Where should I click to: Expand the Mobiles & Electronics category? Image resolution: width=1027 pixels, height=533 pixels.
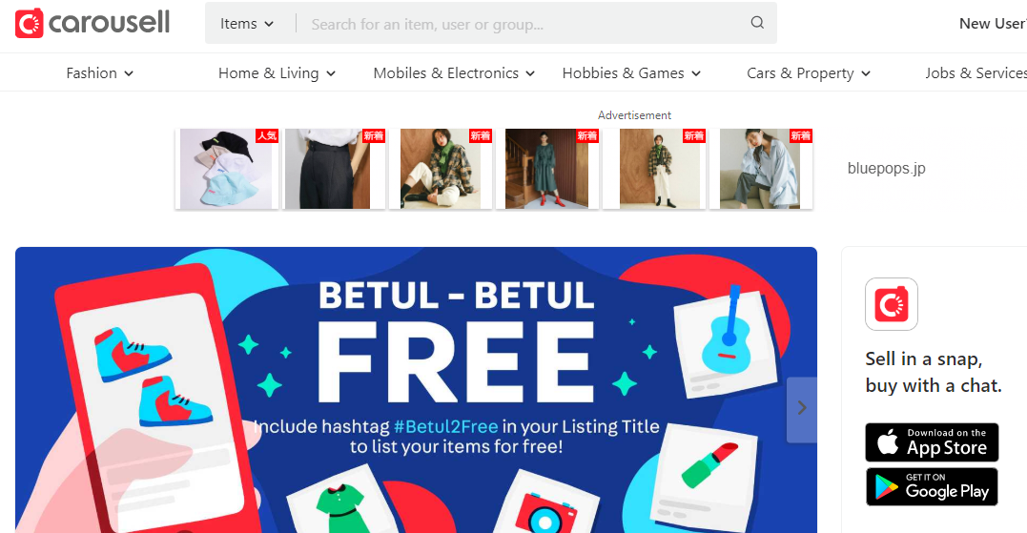[455, 73]
